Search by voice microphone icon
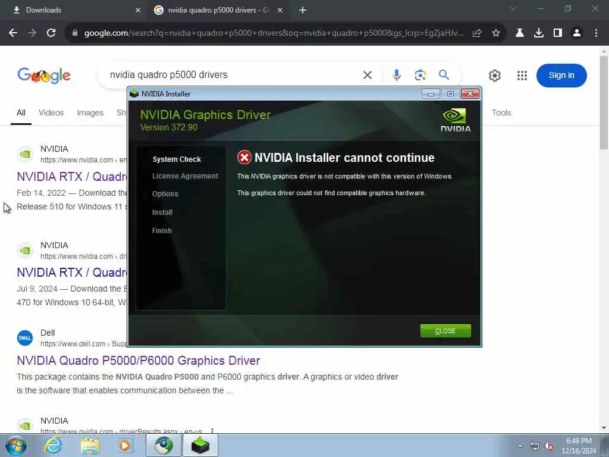609x457 pixels. (397, 75)
